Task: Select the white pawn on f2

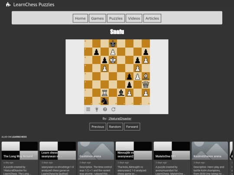Action: (129, 93)
